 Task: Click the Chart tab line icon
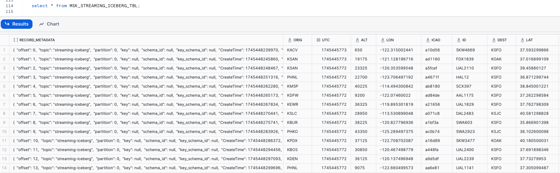(42, 24)
